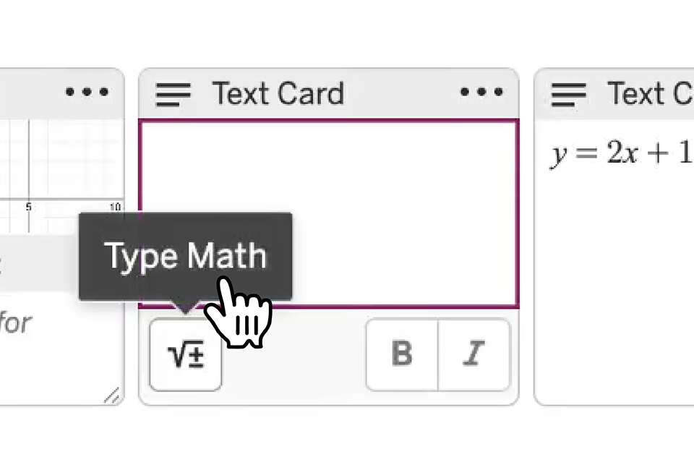Click the blank area below the equation
The width and height of the screenshot is (694, 470).
(614, 289)
